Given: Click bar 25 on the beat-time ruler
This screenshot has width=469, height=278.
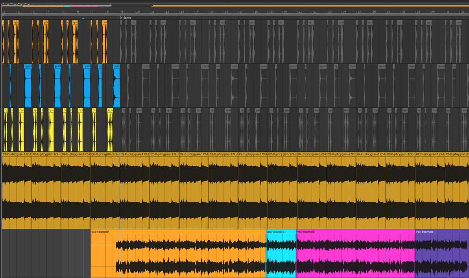Looking at the screenshot, I should 359,11.
